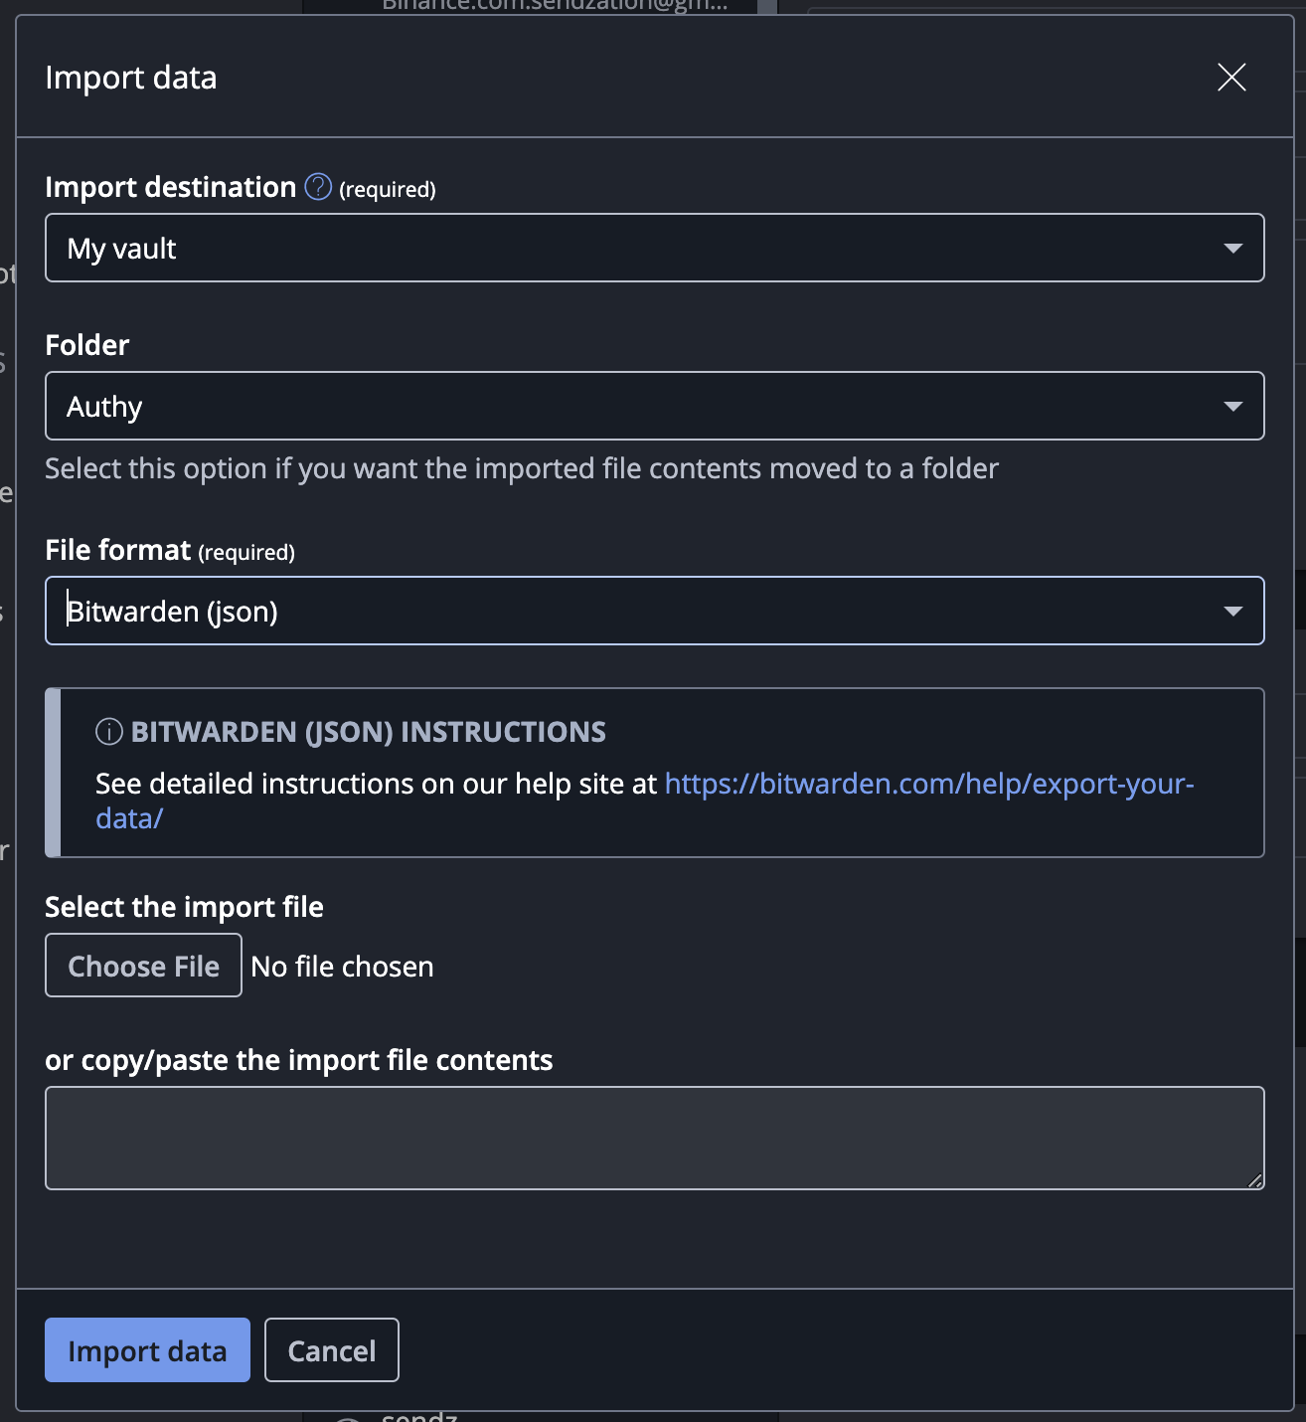Screen dimensions: 1306x1422
Task: Click the No file chosen text
Action: (x=342, y=967)
